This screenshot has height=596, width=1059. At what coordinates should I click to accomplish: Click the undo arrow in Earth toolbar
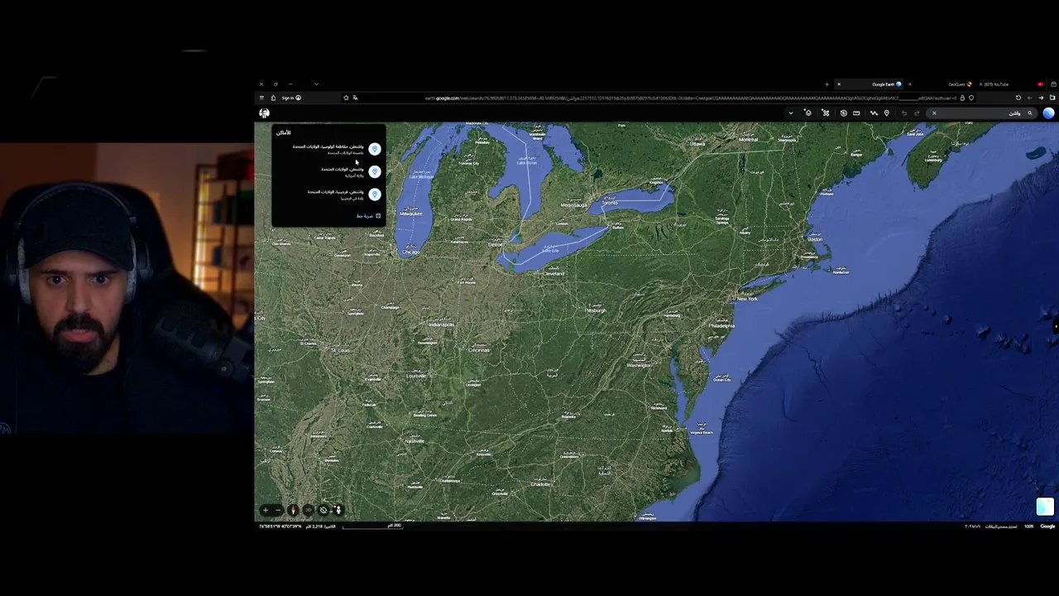coord(904,113)
